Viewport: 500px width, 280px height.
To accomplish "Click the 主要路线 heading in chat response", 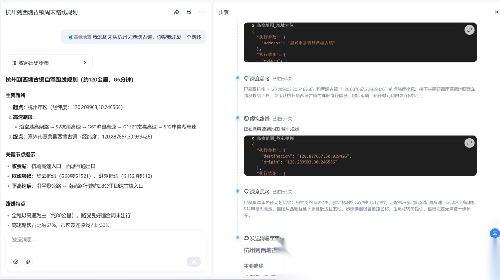I will click(16, 96).
